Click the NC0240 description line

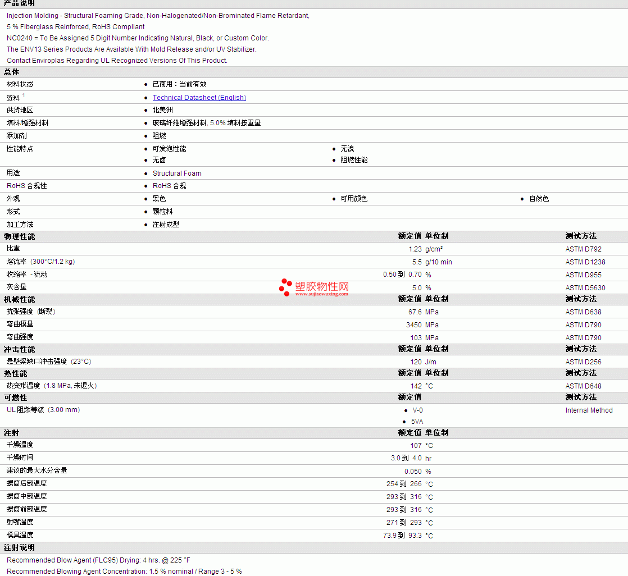(x=138, y=38)
